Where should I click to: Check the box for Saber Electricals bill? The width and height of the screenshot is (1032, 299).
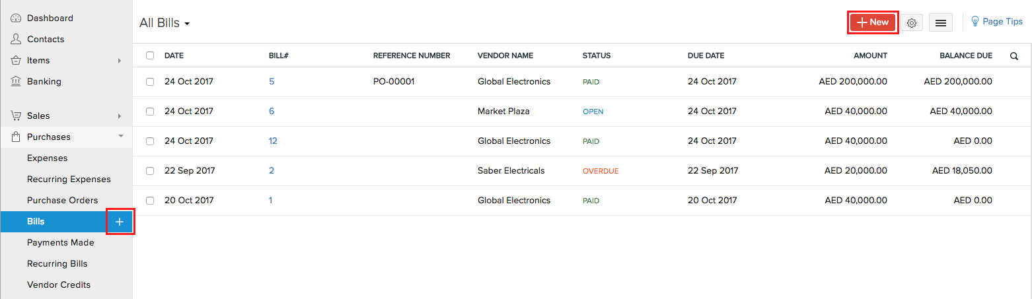tap(150, 171)
